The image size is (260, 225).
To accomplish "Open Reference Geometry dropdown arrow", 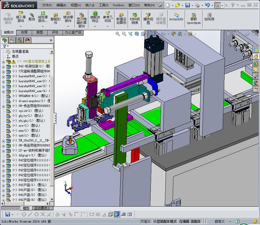I will click(108, 26).
